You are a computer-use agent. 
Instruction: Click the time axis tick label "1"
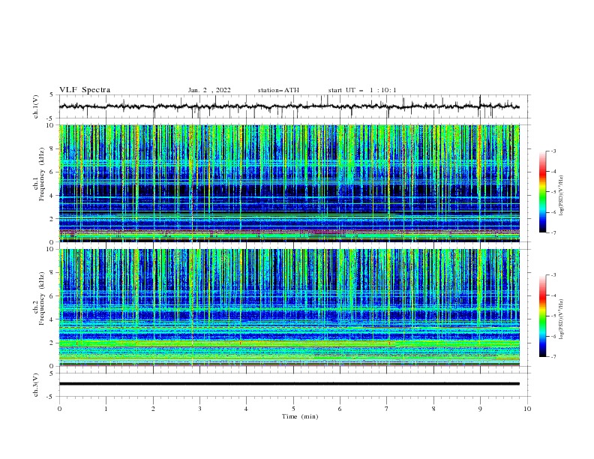click(x=106, y=409)
